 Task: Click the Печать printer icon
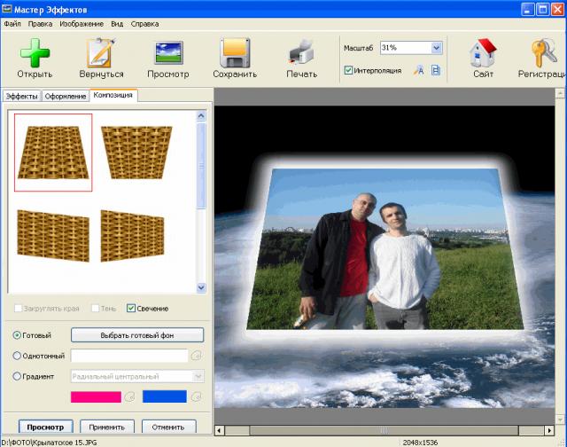pyautogui.click(x=301, y=53)
